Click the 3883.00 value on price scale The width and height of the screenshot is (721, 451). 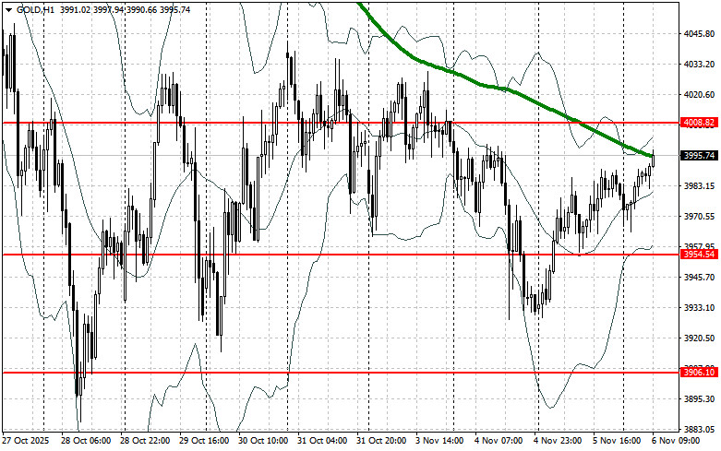[701, 430]
